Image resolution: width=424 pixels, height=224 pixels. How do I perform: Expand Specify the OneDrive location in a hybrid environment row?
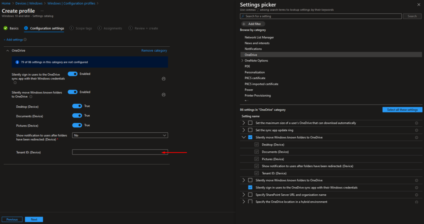click(243, 202)
